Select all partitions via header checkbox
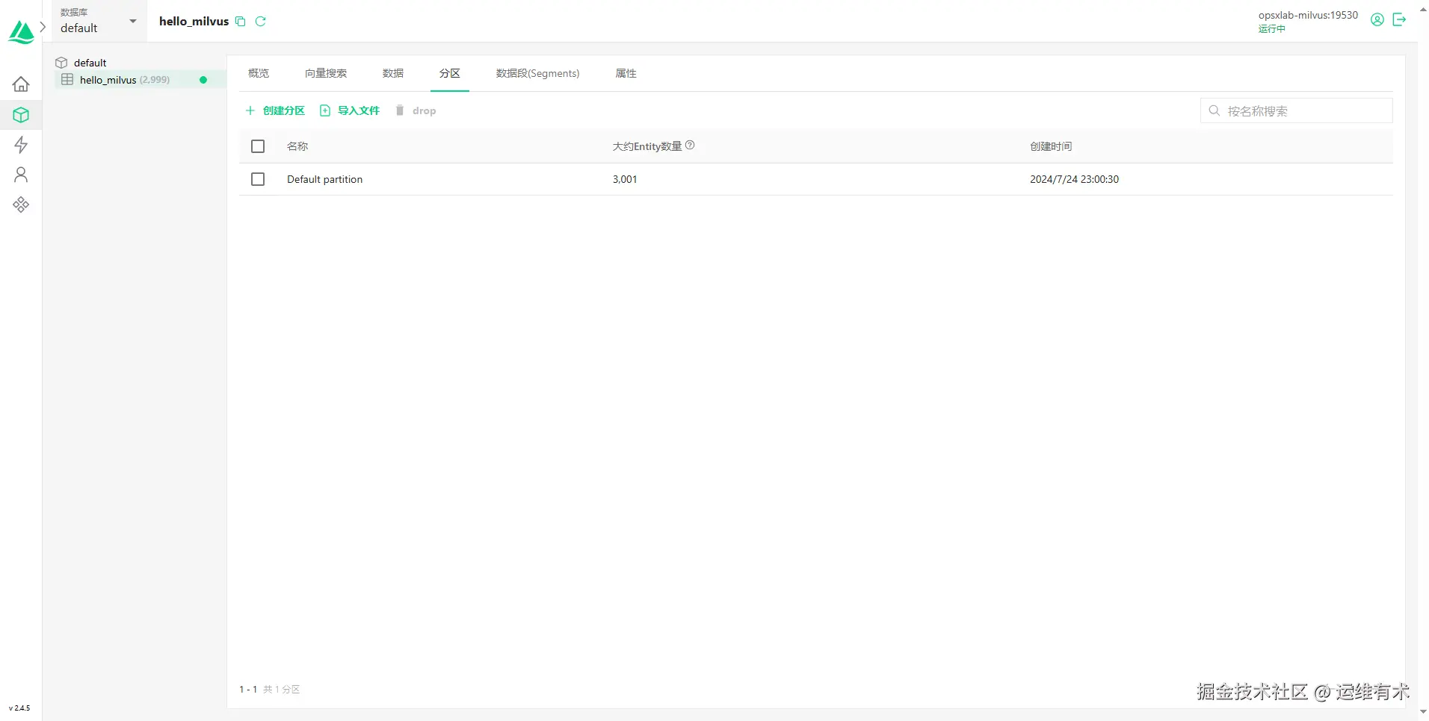The image size is (1429, 721). [257, 146]
